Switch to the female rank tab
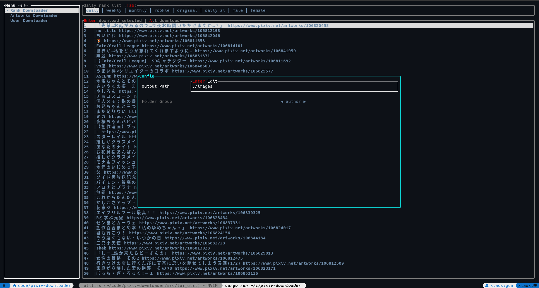Screen dimensions: 539x288 [x=258, y=10]
